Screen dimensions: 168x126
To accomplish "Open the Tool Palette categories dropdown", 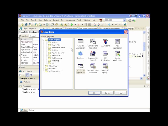I will [x=23, y=75].
